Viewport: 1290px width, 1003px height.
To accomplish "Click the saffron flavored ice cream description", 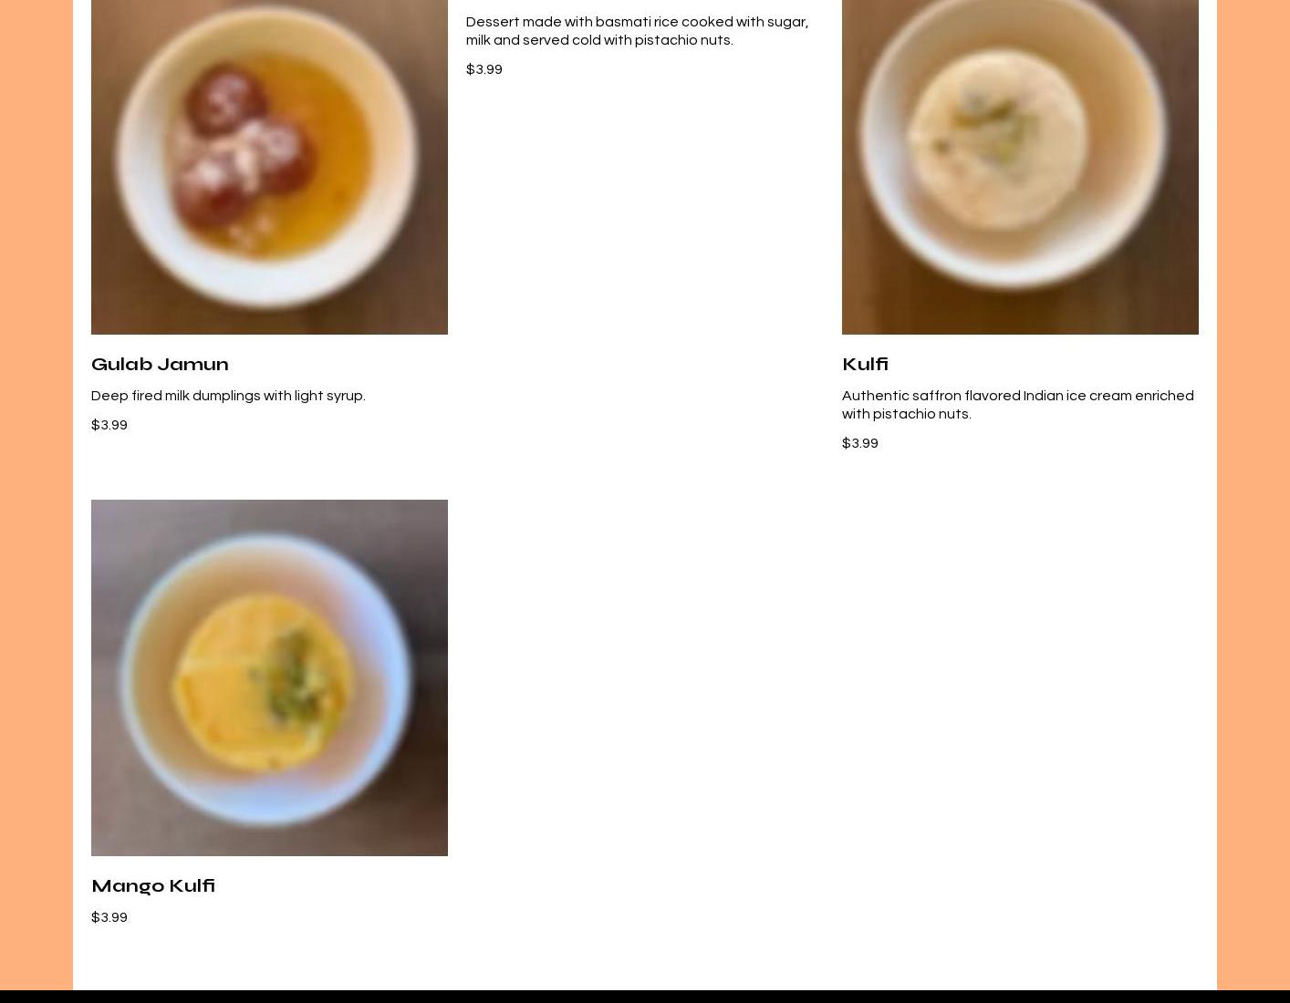I will pos(1018,405).
